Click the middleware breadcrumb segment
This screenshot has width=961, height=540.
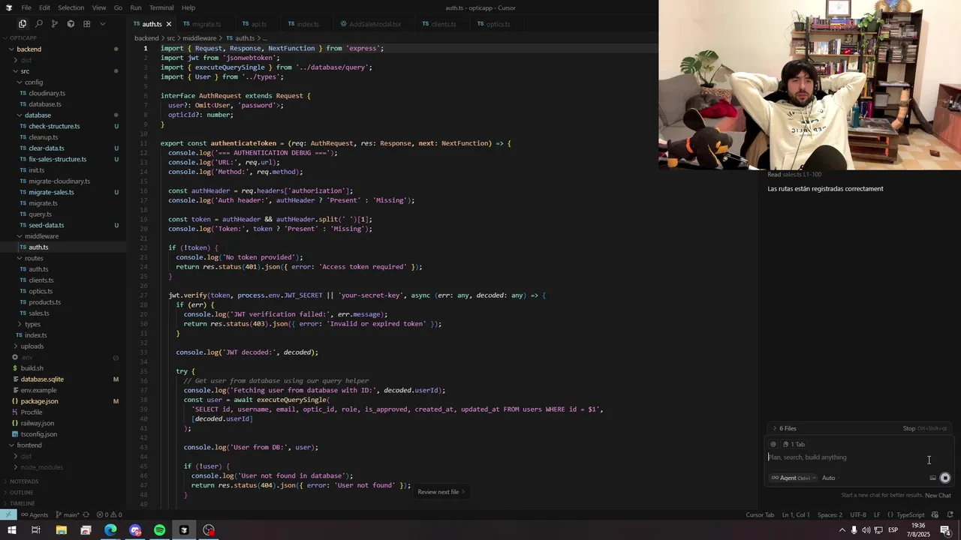pos(199,38)
